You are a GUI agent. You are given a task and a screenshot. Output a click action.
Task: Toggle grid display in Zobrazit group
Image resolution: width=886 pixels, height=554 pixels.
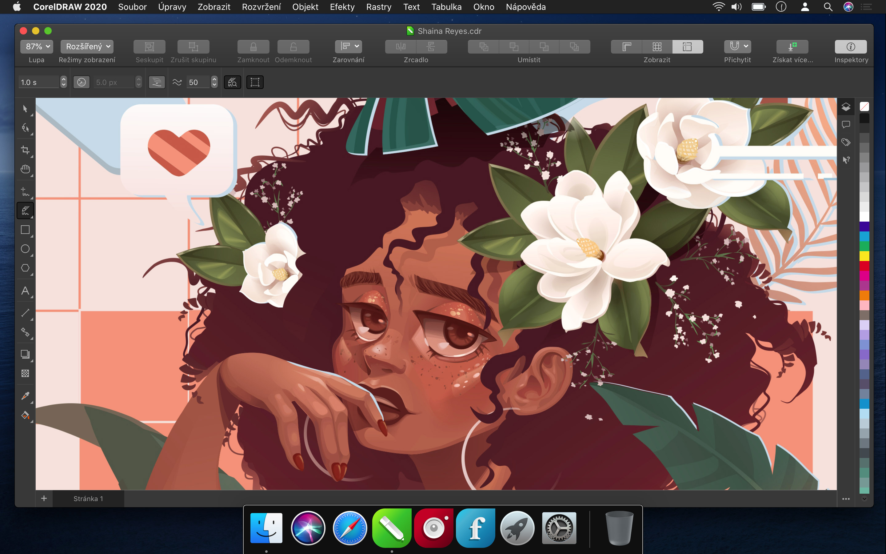coord(657,46)
